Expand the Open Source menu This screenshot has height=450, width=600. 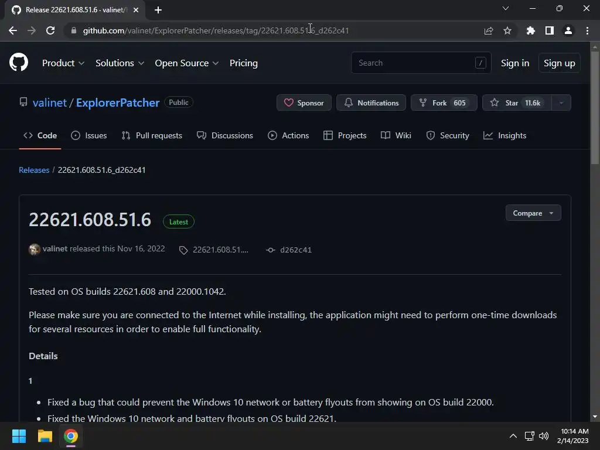(x=187, y=63)
